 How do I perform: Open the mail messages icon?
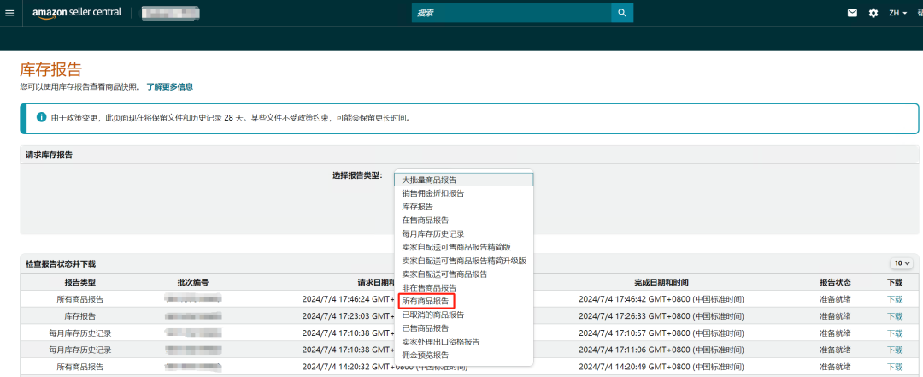pyautogui.click(x=852, y=13)
